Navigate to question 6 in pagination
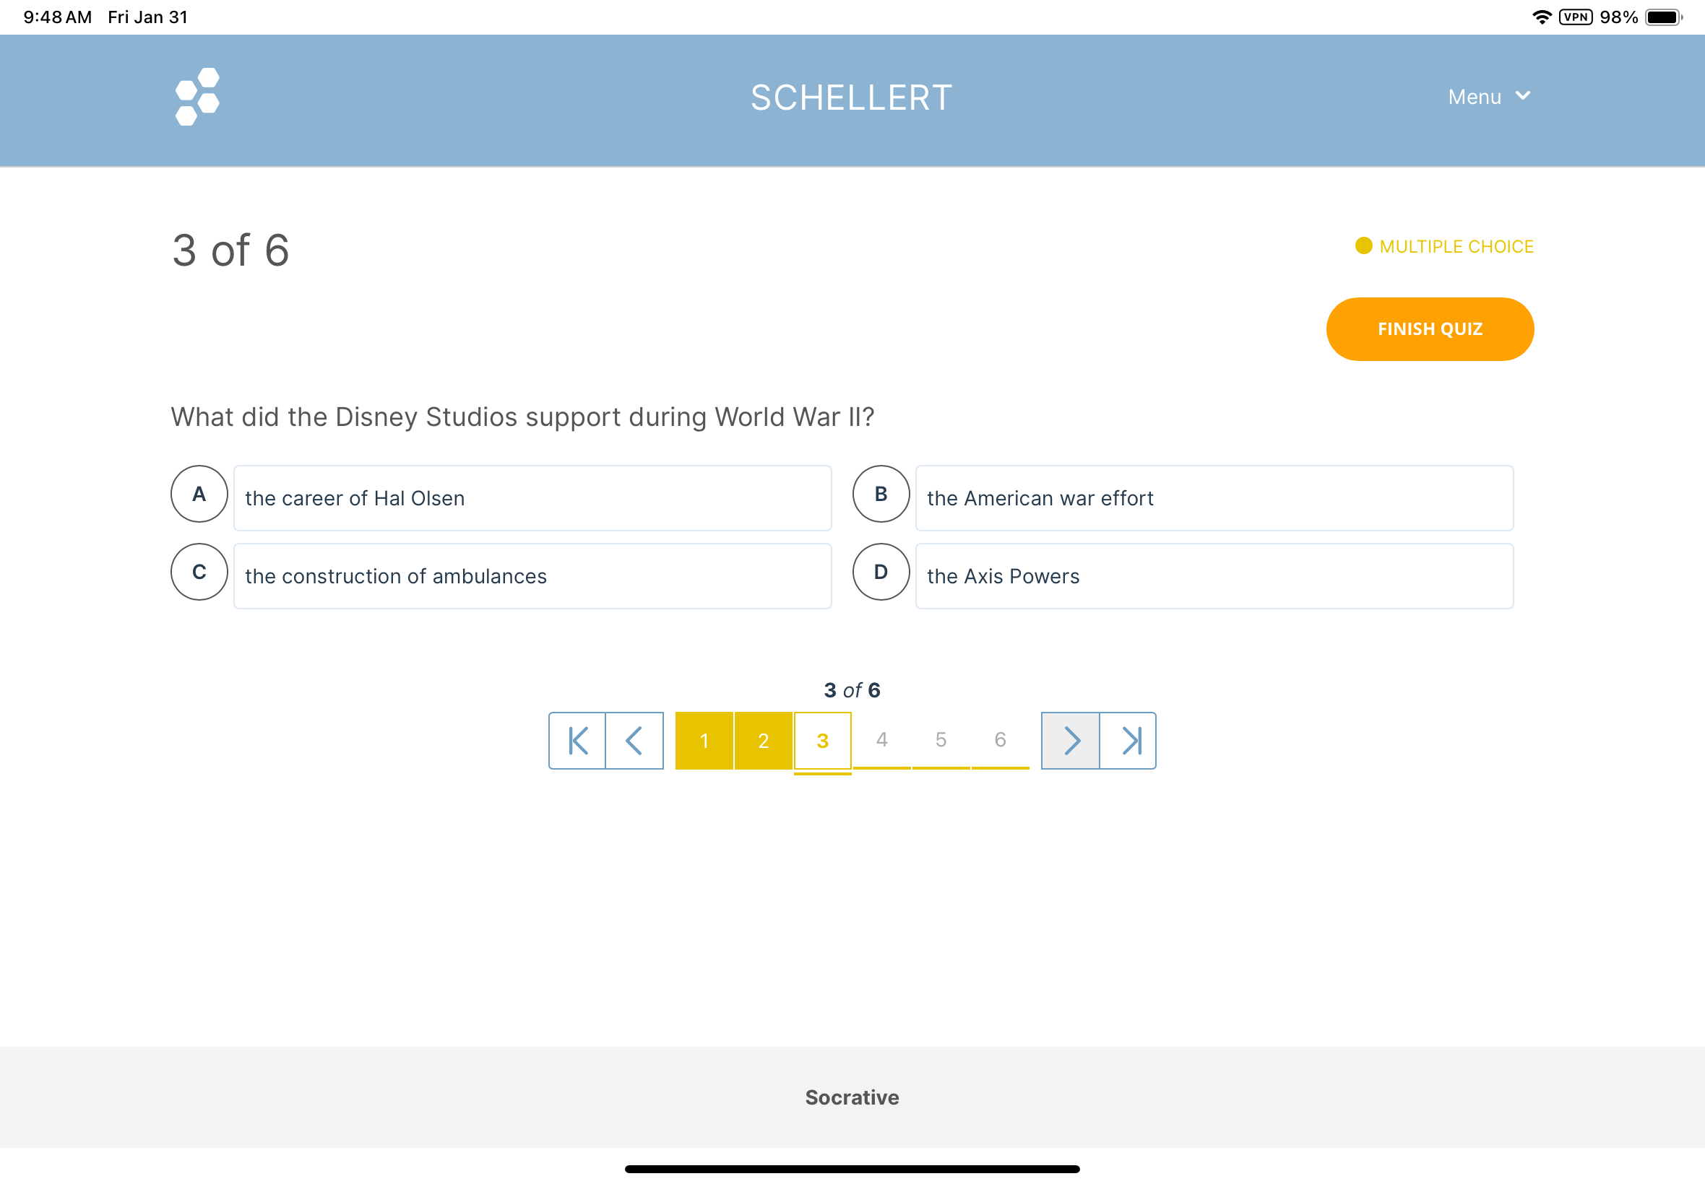The height and width of the screenshot is (1184, 1705). click(1000, 740)
